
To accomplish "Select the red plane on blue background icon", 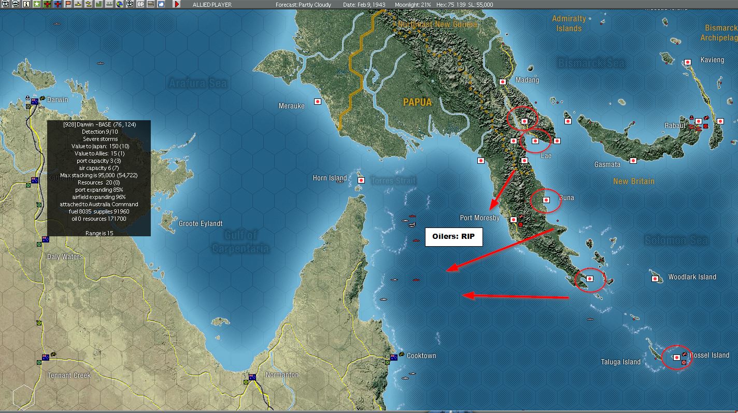I will coord(58,4).
